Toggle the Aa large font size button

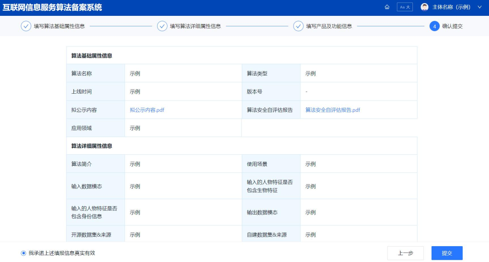point(405,7)
